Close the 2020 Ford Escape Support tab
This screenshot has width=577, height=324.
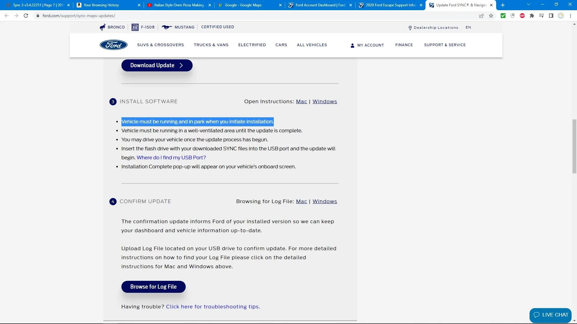(421, 5)
